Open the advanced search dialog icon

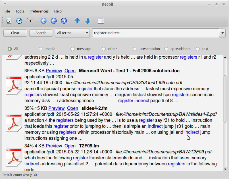pyautogui.click(x=9, y=21)
